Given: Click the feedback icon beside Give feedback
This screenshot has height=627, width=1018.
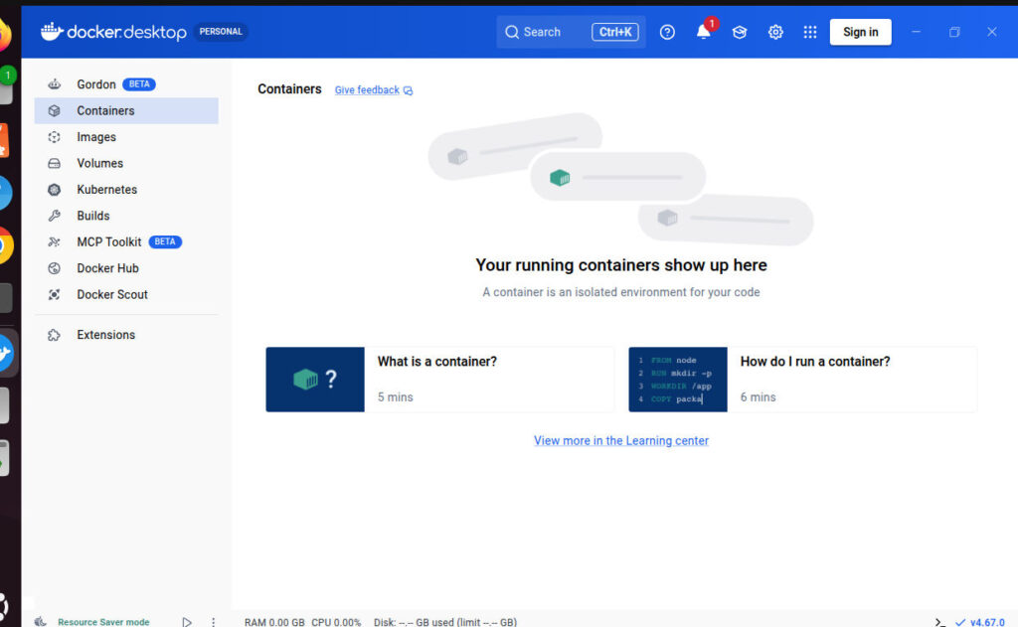Looking at the screenshot, I should point(408,90).
